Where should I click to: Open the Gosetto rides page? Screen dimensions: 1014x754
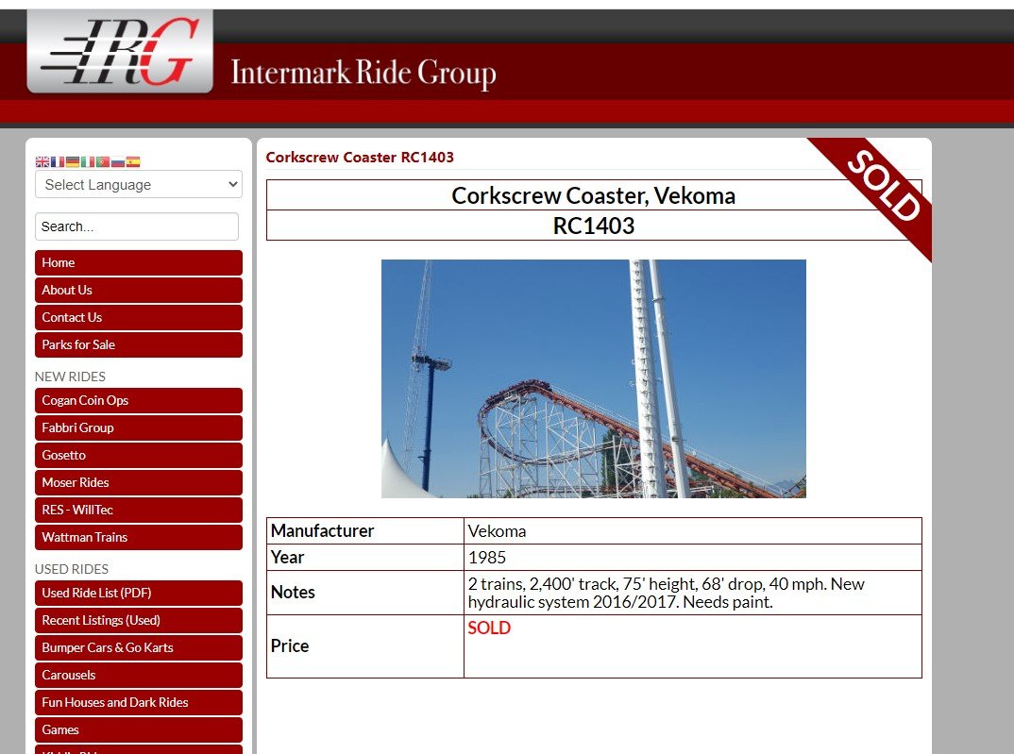(x=139, y=456)
